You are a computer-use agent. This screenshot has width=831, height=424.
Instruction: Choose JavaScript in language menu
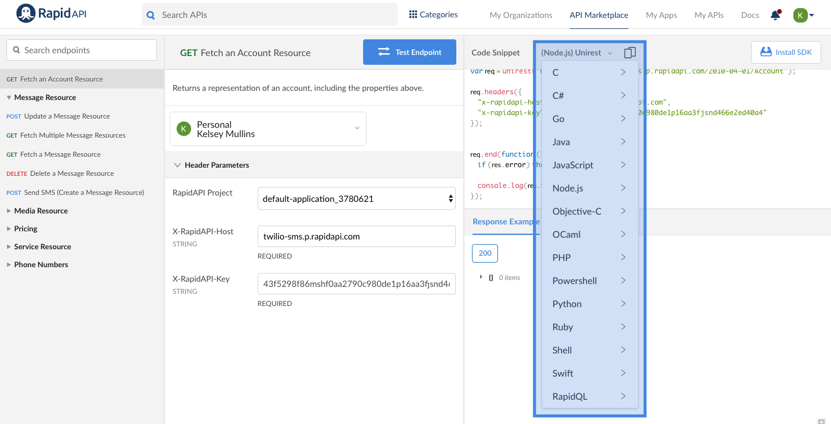coord(590,165)
